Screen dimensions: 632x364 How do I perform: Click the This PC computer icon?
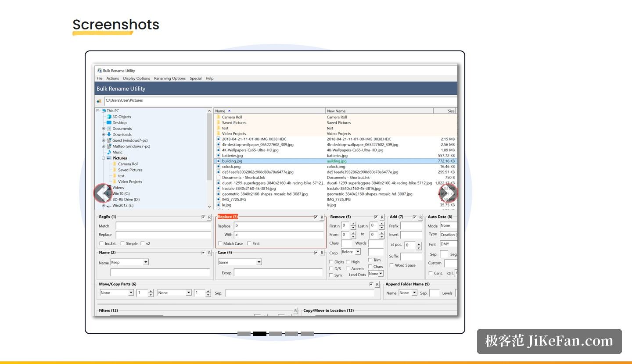[x=104, y=111]
